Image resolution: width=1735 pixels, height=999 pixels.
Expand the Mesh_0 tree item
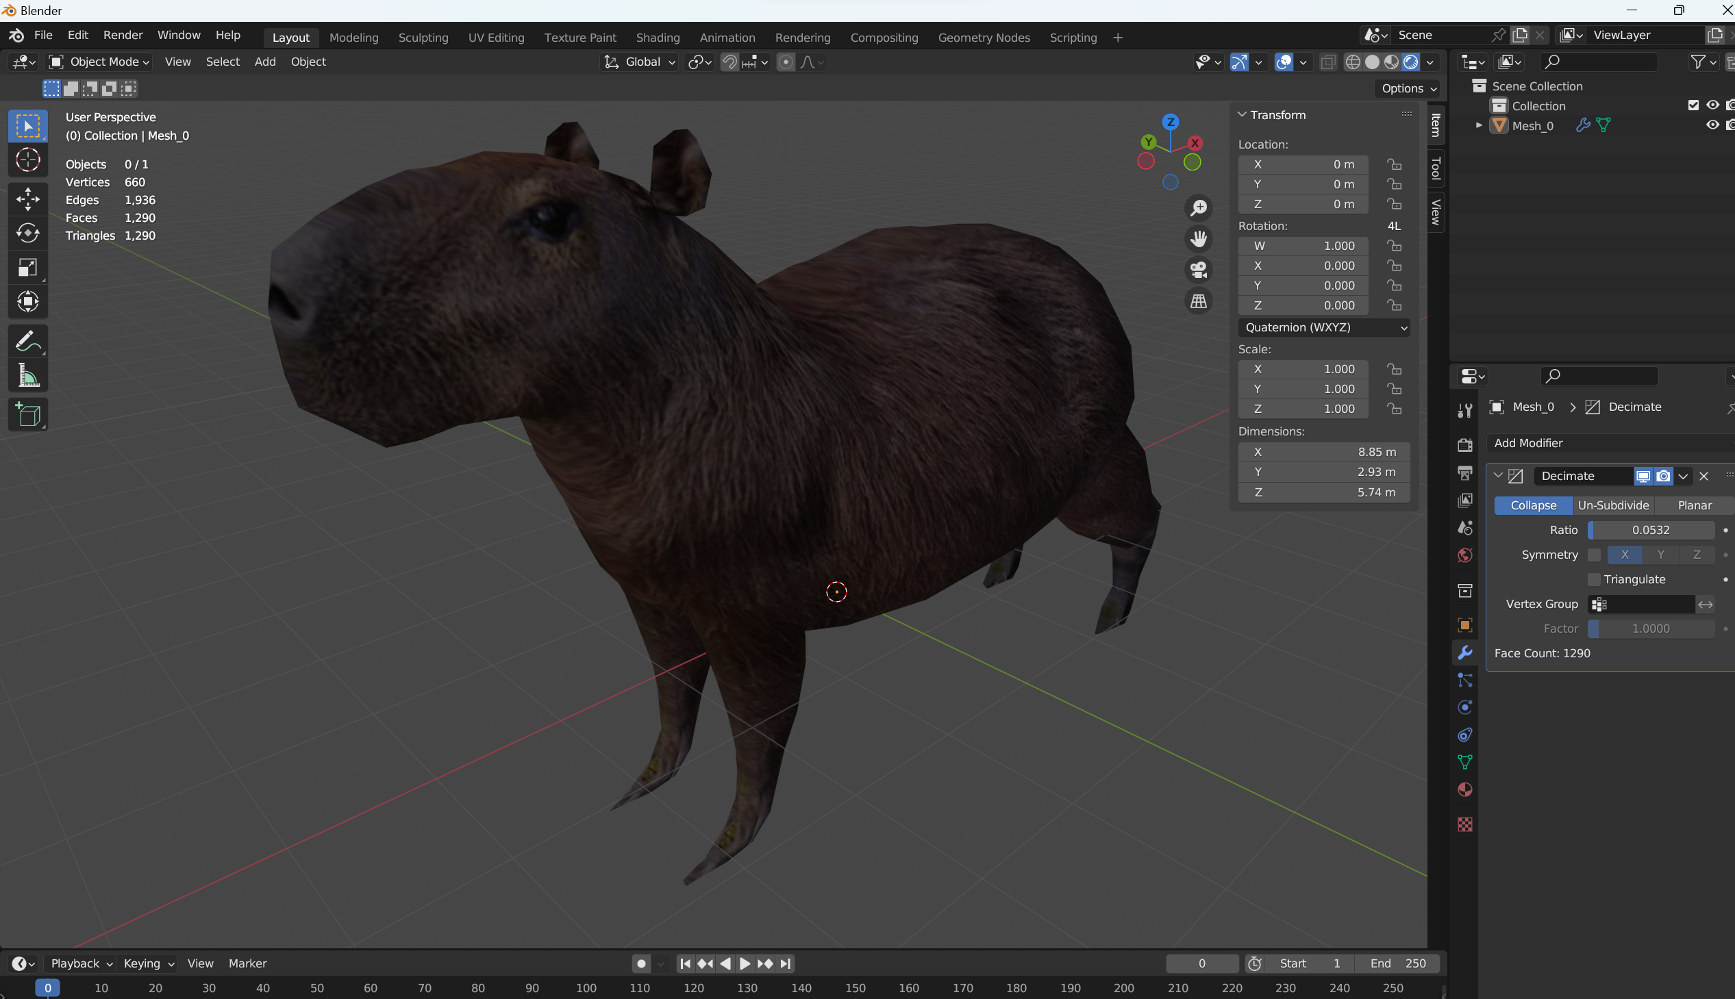[1479, 125]
